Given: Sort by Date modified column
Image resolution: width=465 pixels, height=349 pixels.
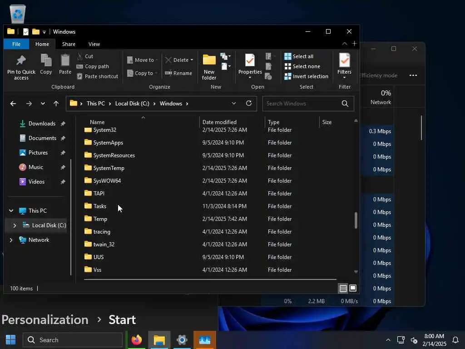Looking at the screenshot, I should click(219, 122).
